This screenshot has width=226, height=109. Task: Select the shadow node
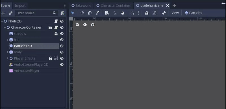pyautogui.click(x=20, y=33)
